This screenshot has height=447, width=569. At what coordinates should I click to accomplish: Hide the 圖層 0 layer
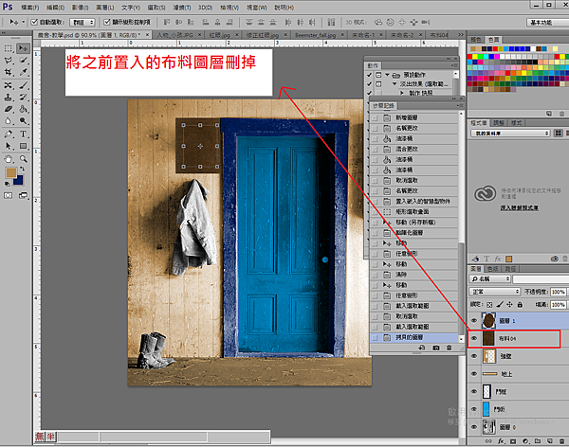point(474,427)
